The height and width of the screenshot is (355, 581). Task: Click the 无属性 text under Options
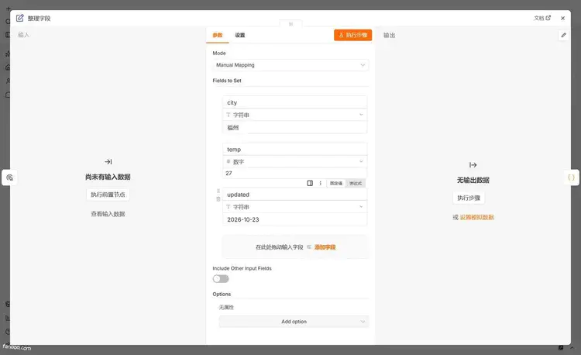click(226, 307)
